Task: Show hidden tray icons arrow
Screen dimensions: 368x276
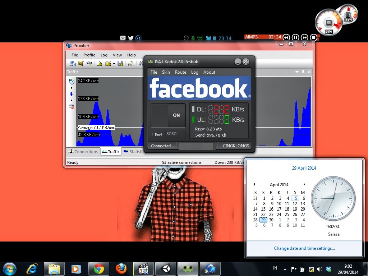Action: pos(285,269)
